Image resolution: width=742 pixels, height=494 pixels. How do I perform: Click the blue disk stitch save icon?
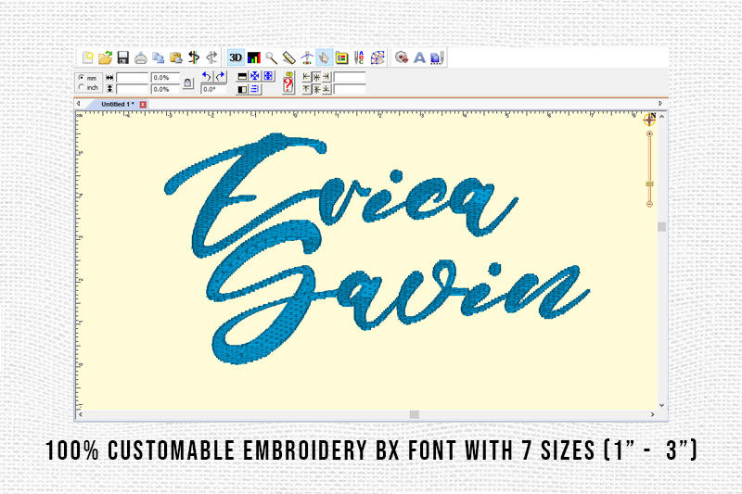point(437,57)
